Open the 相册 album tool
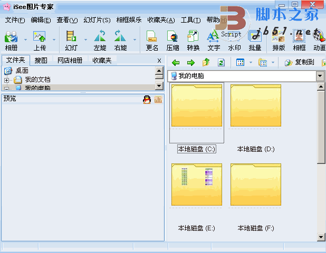This screenshot has height=253, width=326. pyautogui.click(x=11, y=41)
